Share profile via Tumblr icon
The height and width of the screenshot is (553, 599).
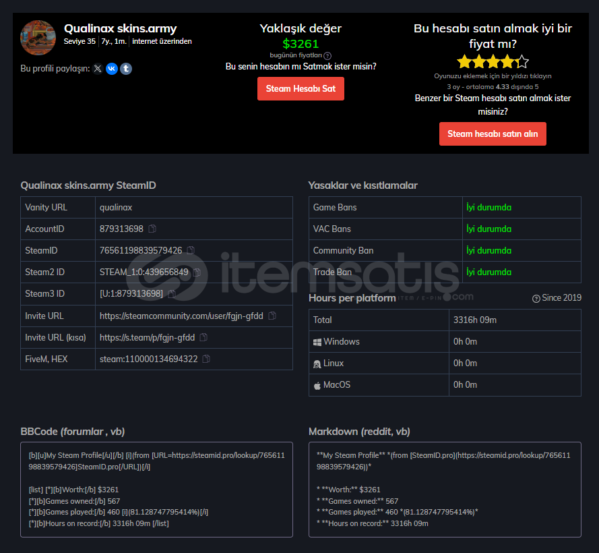tap(126, 69)
